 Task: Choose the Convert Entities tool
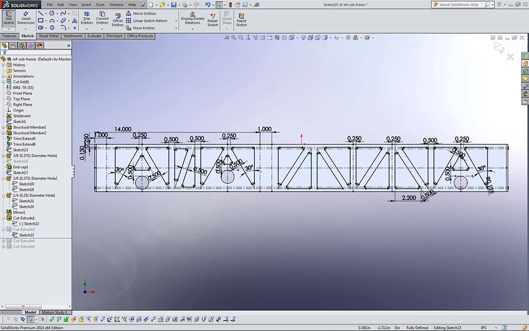tap(102, 18)
